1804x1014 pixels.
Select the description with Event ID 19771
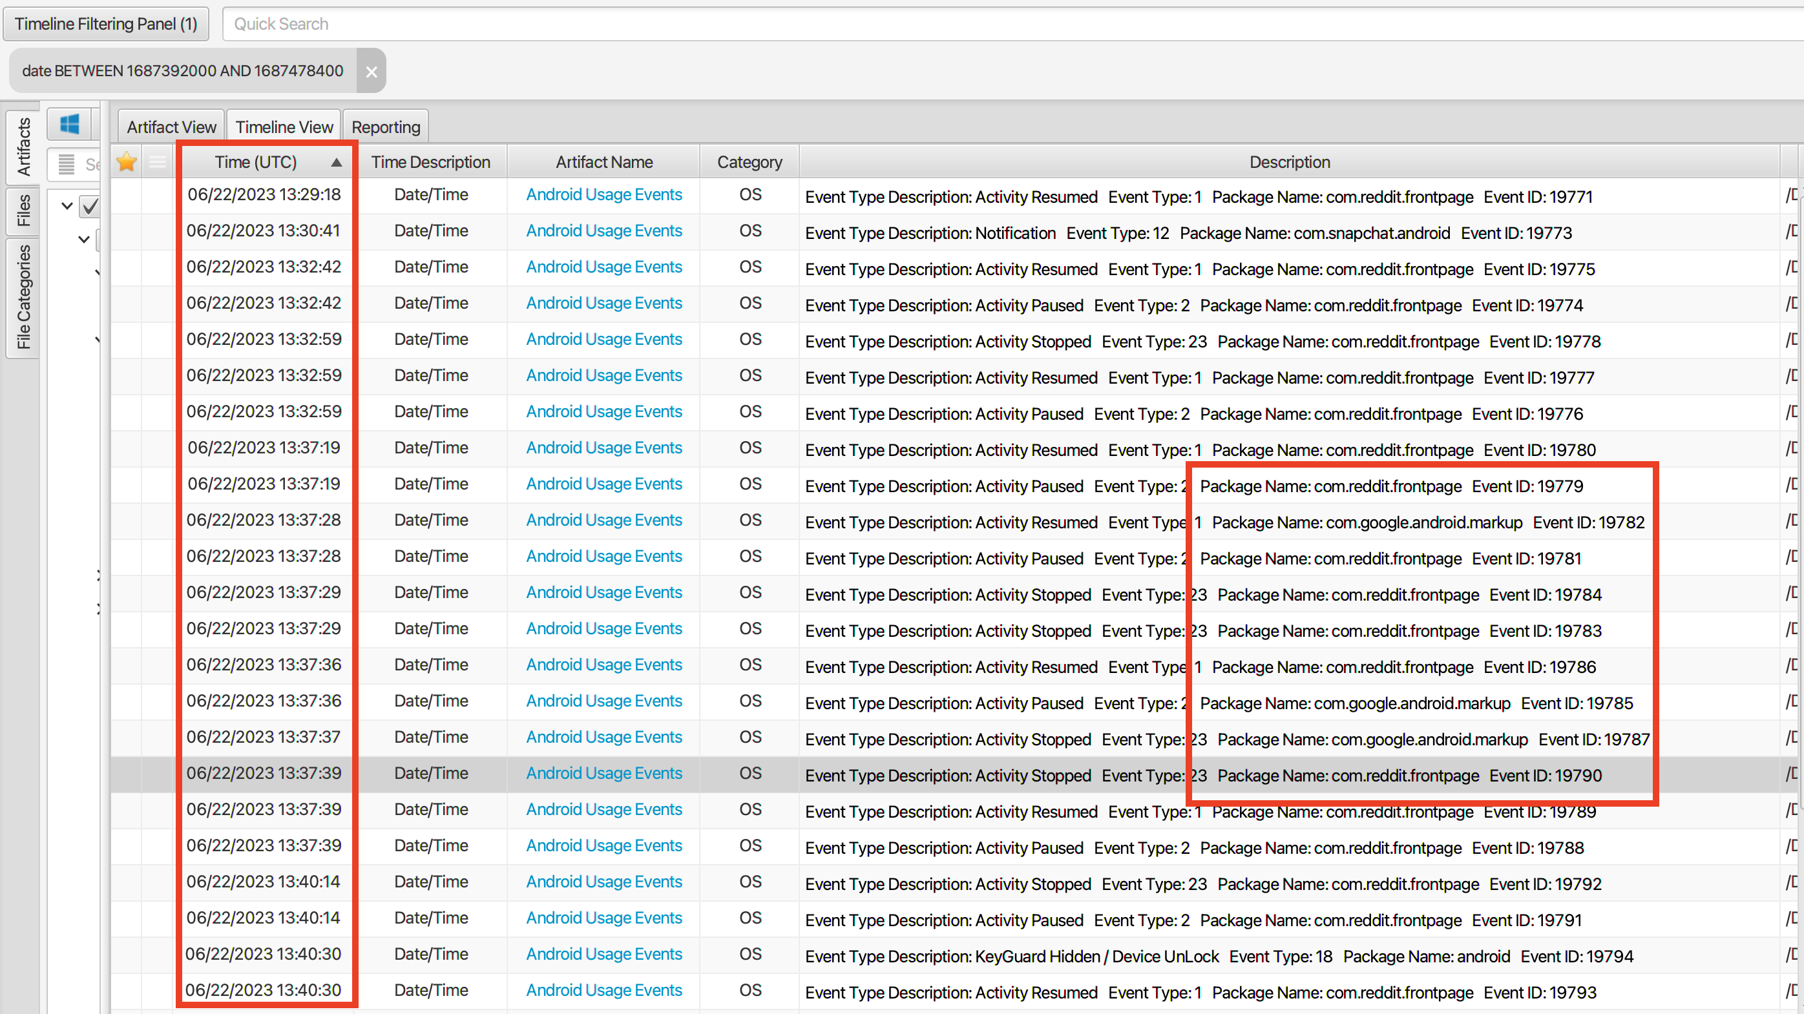point(1199,196)
